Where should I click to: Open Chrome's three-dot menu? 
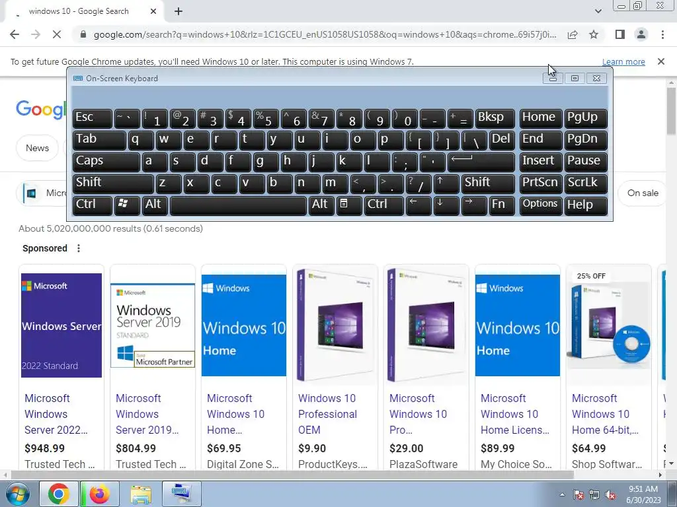[662, 34]
